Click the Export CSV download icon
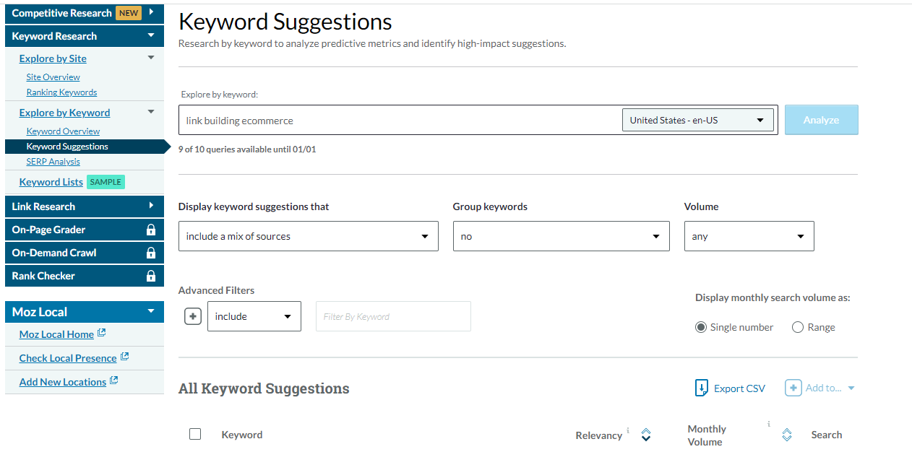Image resolution: width=912 pixels, height=452 pixels. [702, 388]
